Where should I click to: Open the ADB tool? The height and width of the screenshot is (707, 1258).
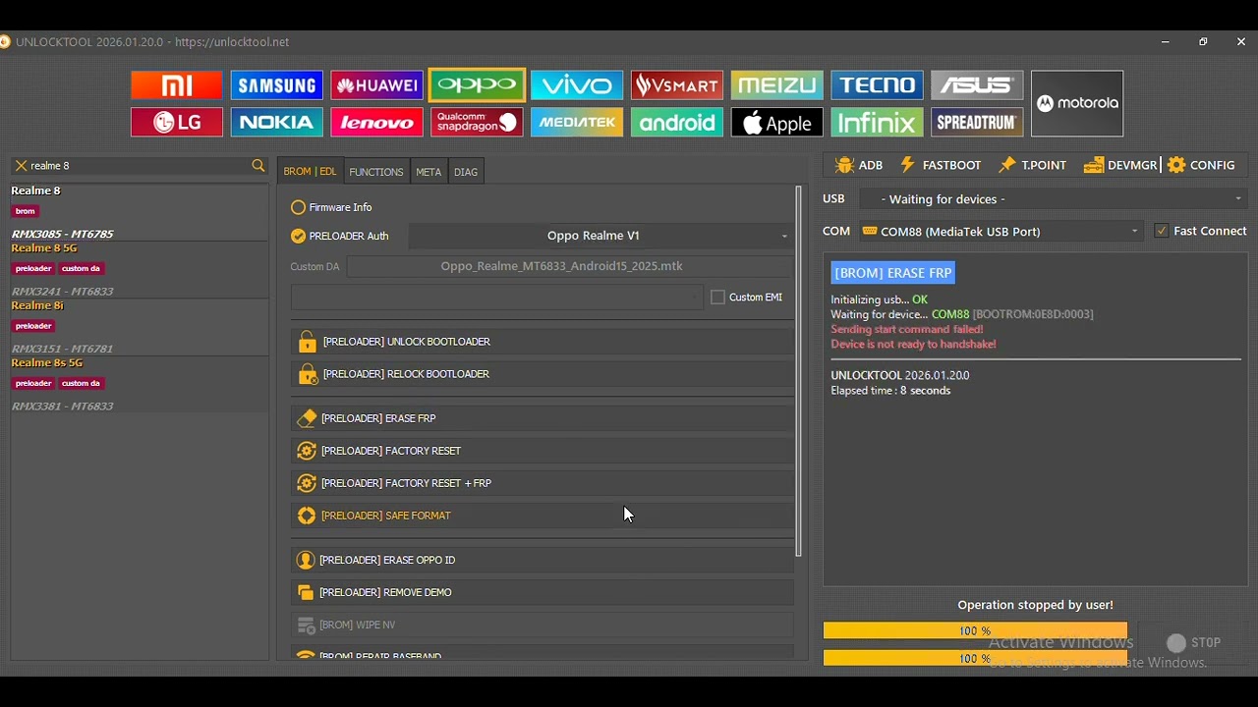[859, 165]
